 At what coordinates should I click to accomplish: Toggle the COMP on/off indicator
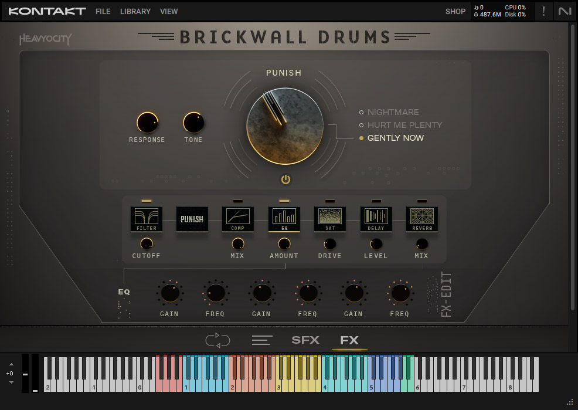238,201
